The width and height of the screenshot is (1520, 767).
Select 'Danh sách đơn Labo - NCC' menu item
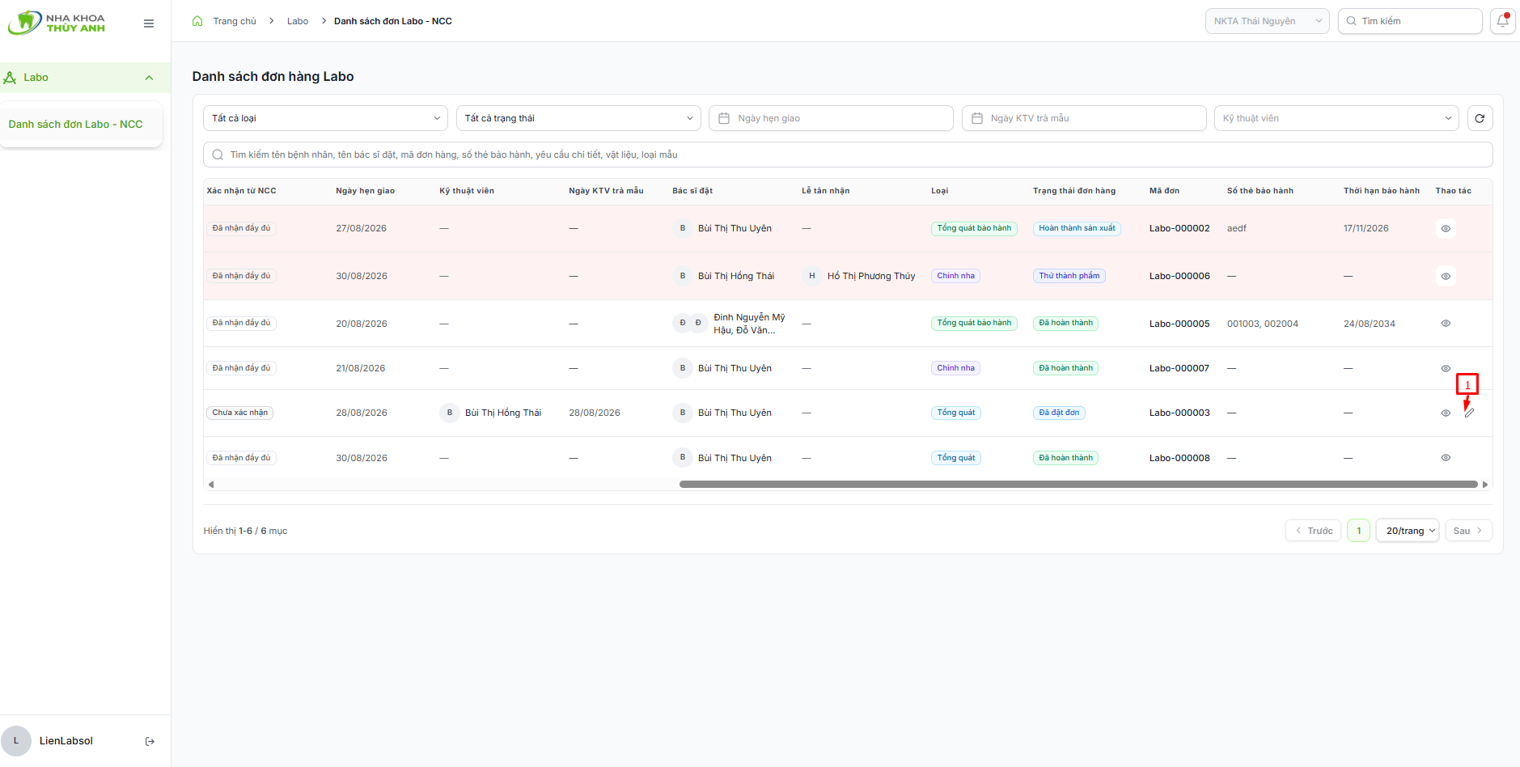coord(81,125)
